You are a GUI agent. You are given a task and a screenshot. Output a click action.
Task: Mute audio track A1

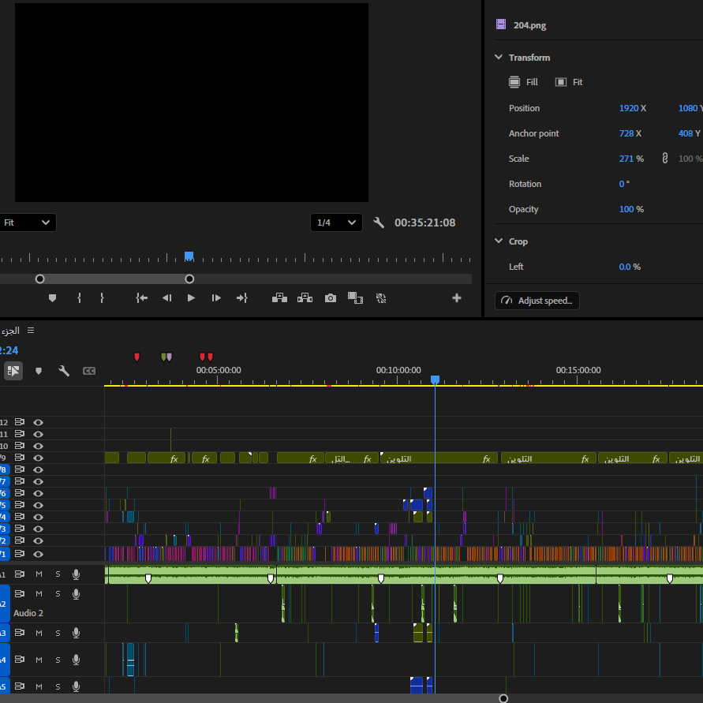[x=39, y=574]
